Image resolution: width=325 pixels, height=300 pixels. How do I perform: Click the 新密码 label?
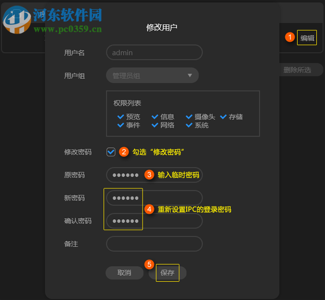75,198
